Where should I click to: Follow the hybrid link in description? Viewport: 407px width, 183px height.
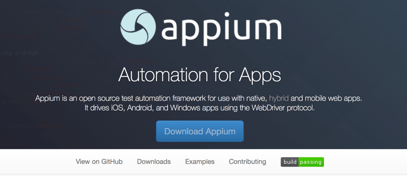coord(279,99)
